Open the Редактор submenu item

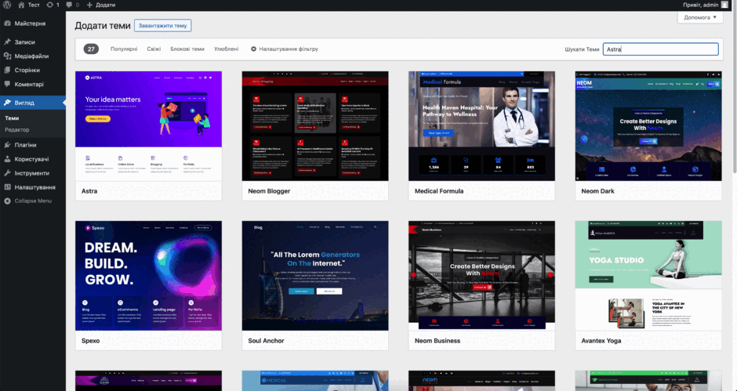[17, 130]
